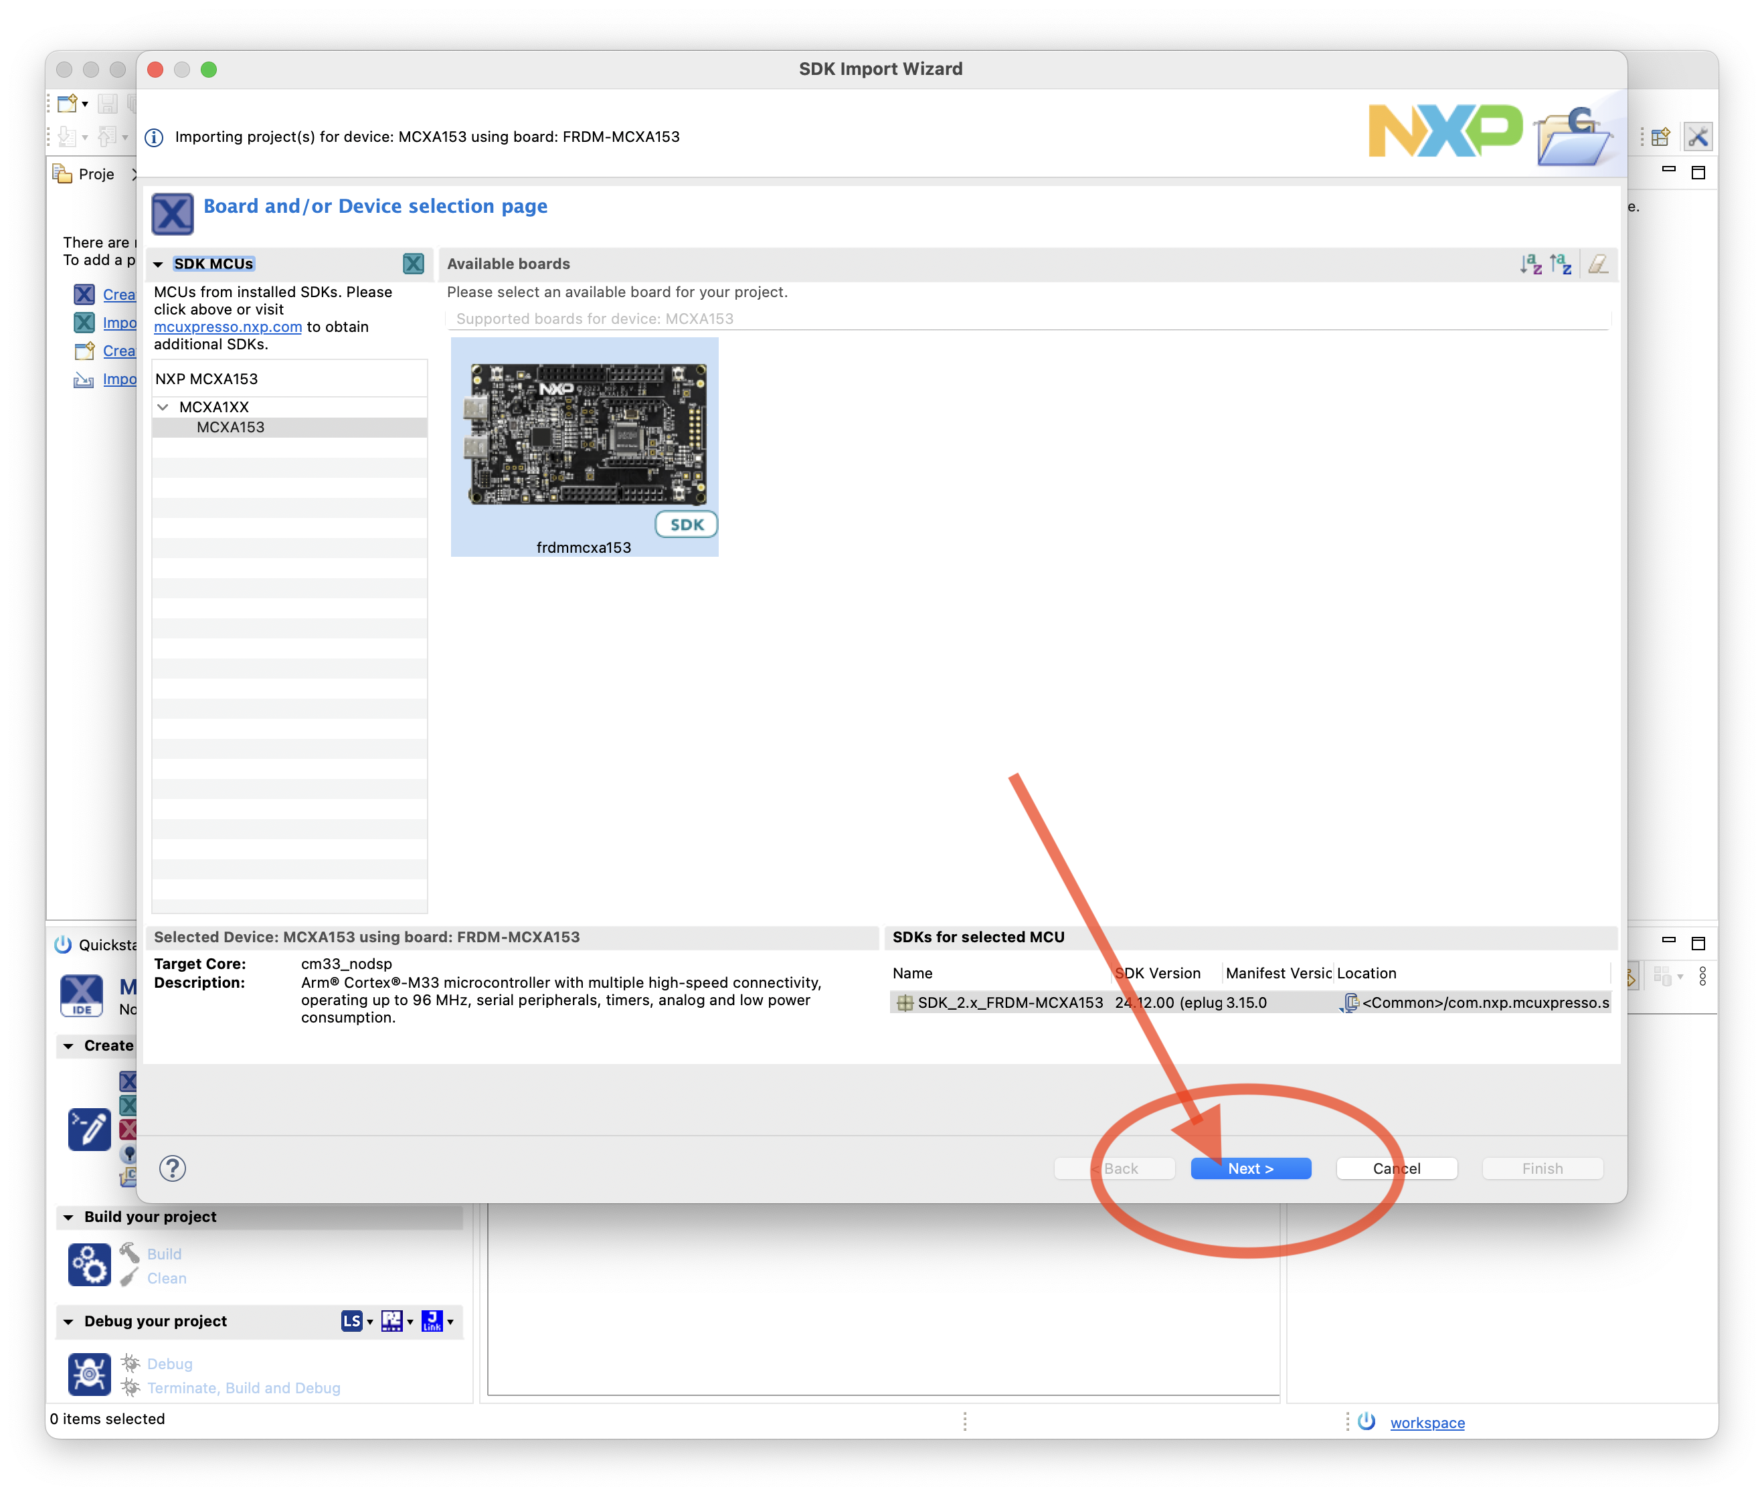Image resolution: width=1764 pixels, height=1495 pixels.
Task: Select the LinkServer (LS) debug probe icon
Action: pos(351,1320)
